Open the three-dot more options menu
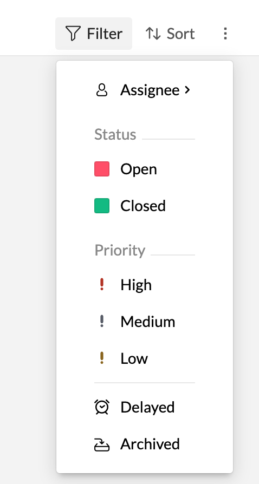This screenshot has height=484, width=259. pyautogui.click(x=225, y=34)
